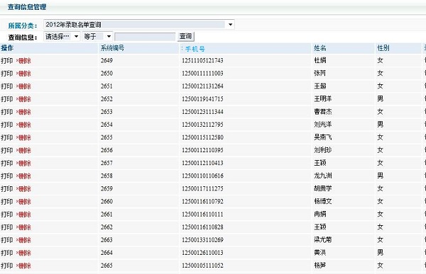Screen dimensions: 426x274
Task: Click the name 王明洋 in row 2652
Action: (x=323, y=98)
